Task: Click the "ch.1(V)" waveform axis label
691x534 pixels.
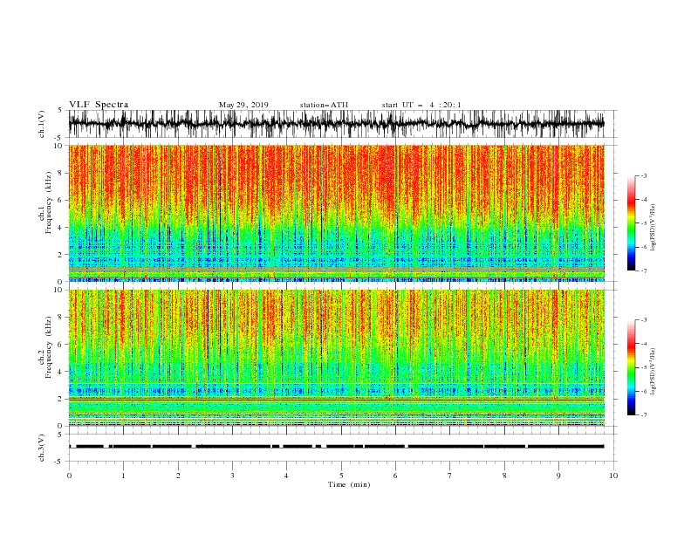Action: (x=42, y=124)
